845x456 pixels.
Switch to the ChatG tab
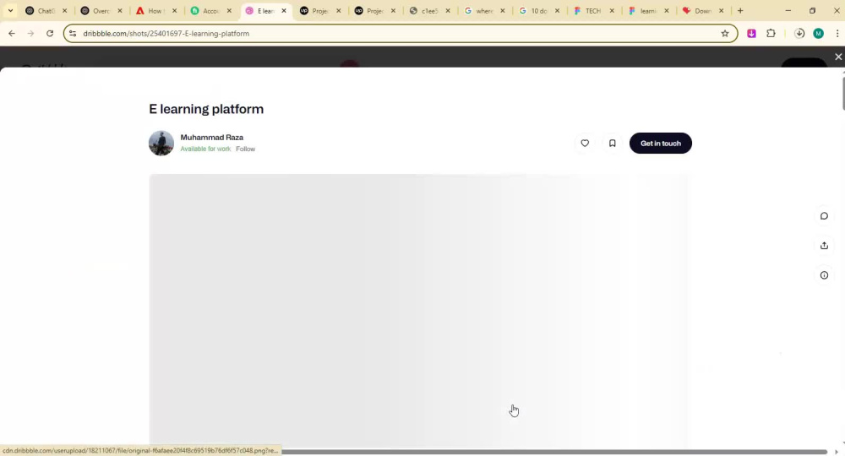point(46,11)
